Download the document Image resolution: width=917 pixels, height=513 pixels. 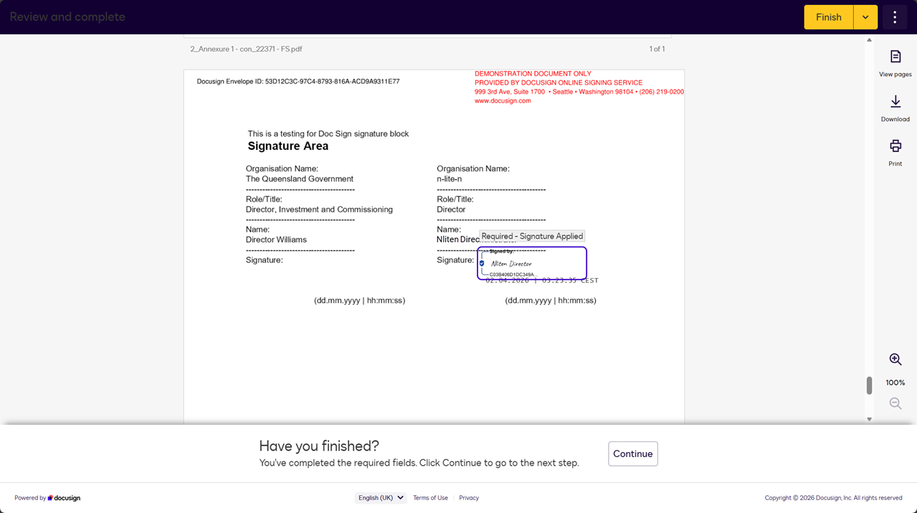click(x=895, y=108)
